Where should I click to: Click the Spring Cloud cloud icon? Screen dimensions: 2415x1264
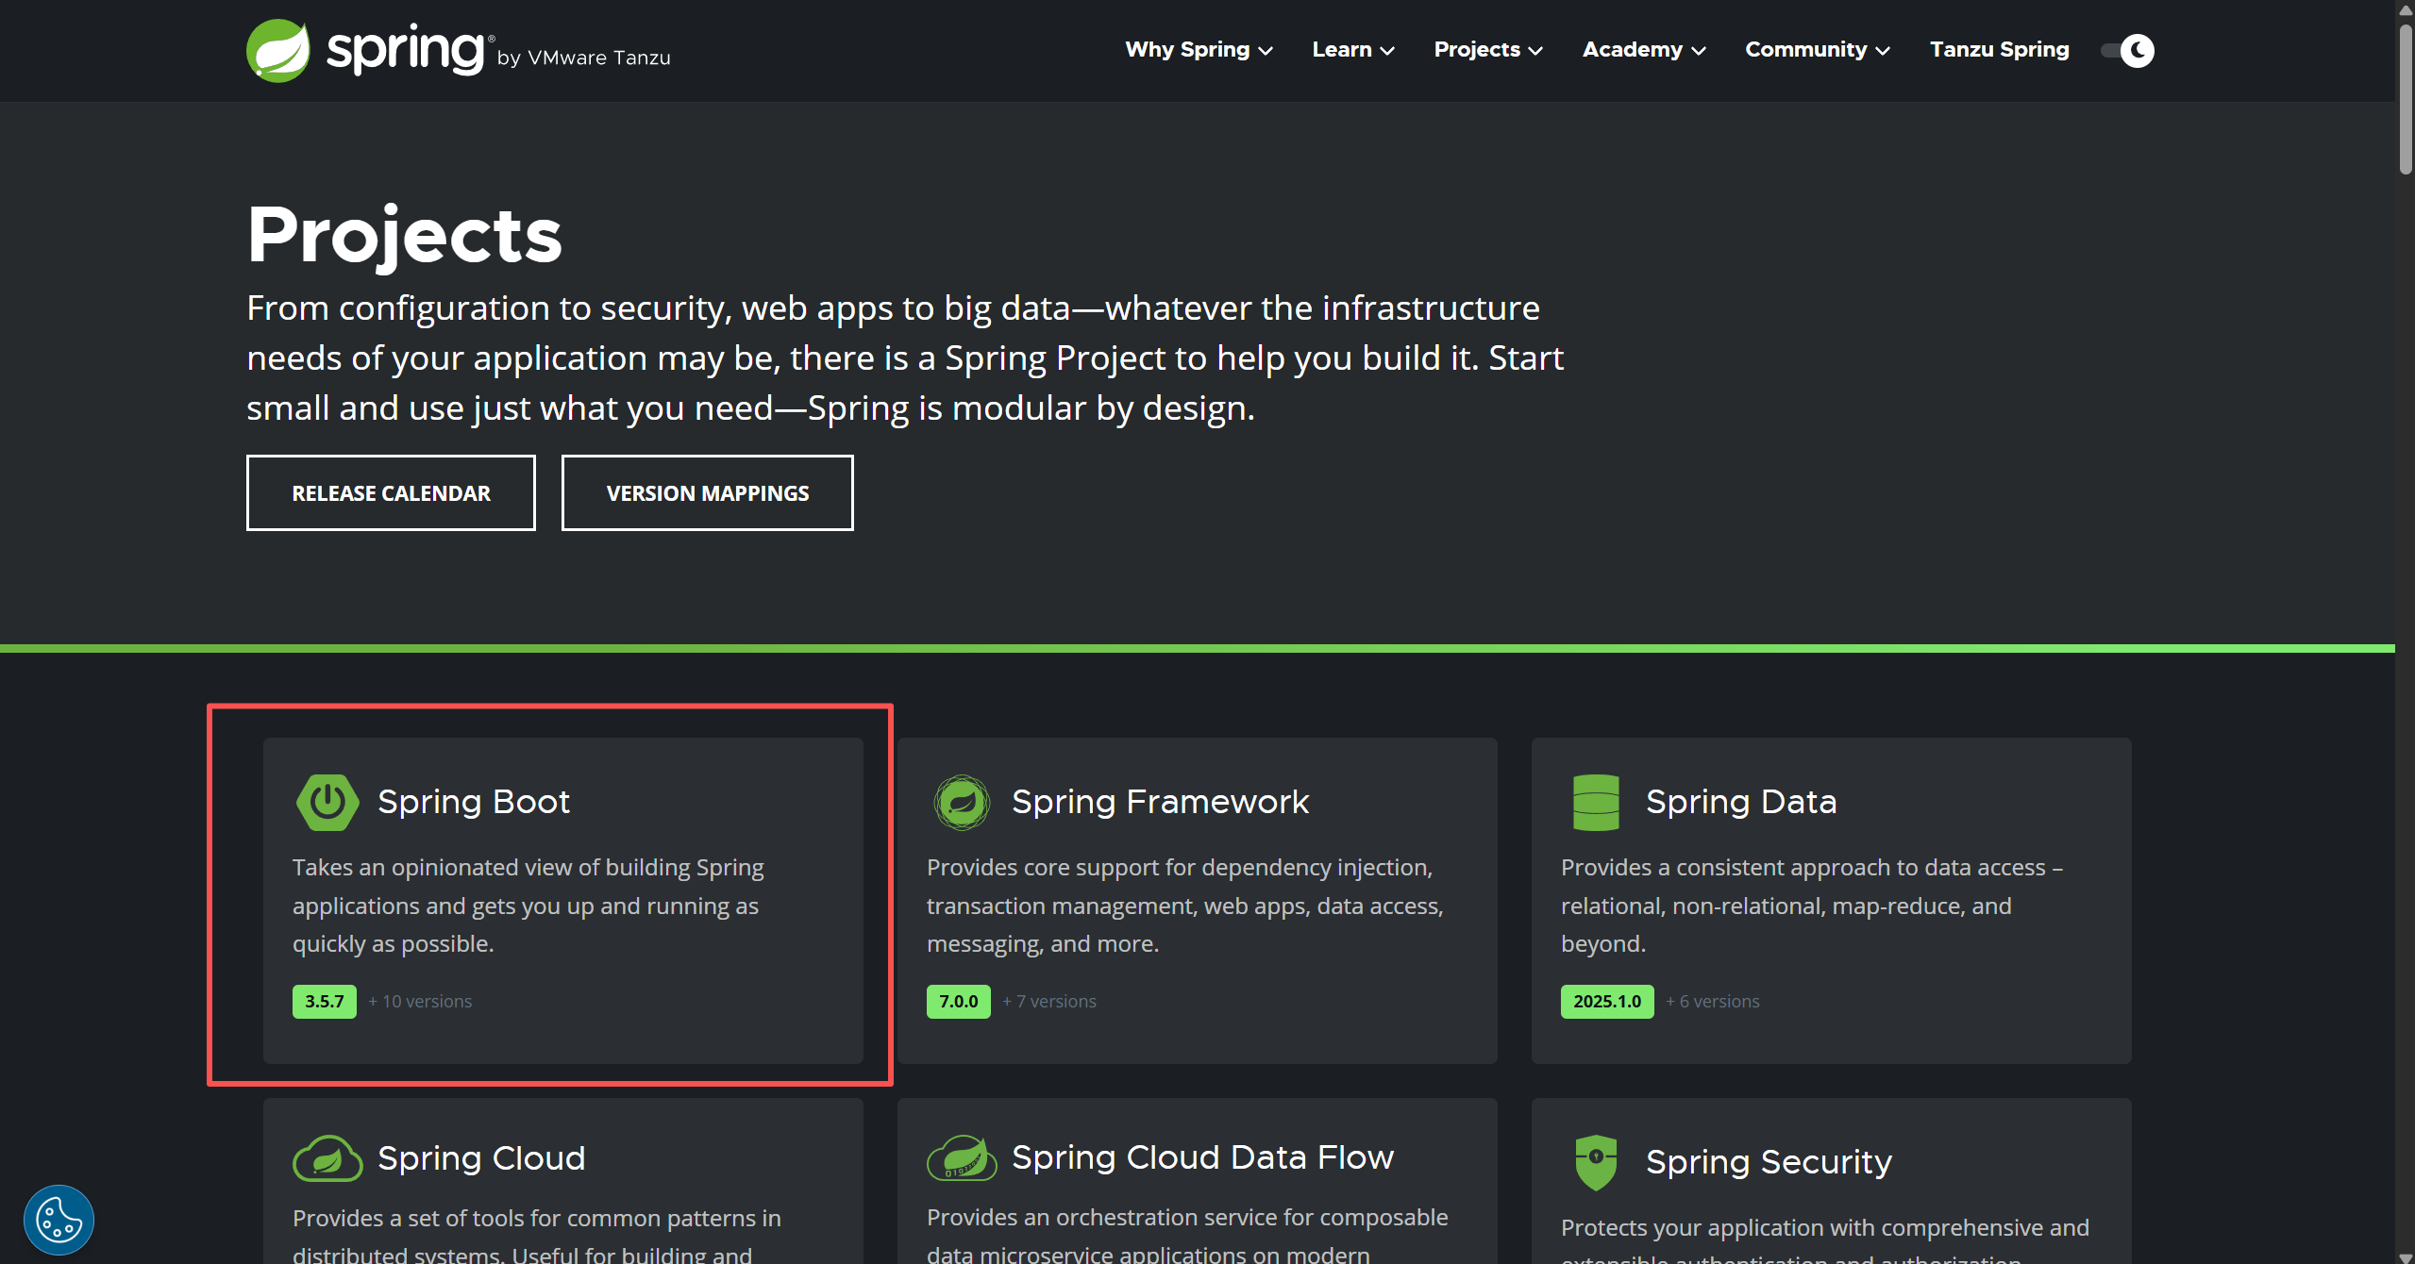pos(327,1158)
